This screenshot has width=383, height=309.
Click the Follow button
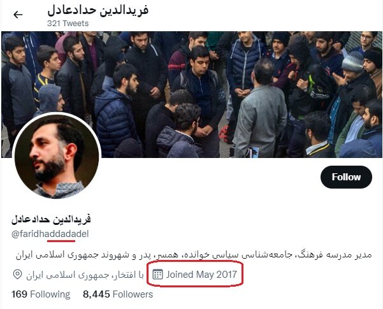346,177
